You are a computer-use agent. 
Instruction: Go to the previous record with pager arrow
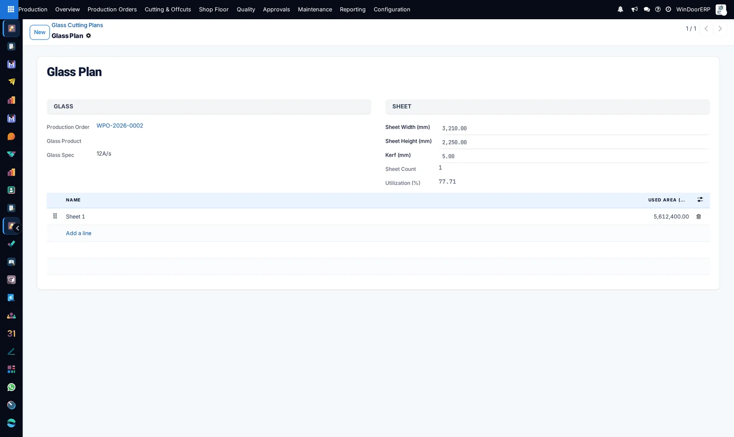tap(706, 28)
